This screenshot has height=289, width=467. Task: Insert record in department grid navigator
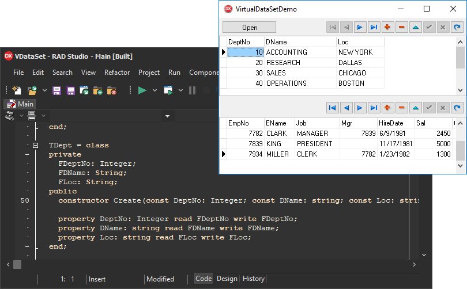click(387, 27)
